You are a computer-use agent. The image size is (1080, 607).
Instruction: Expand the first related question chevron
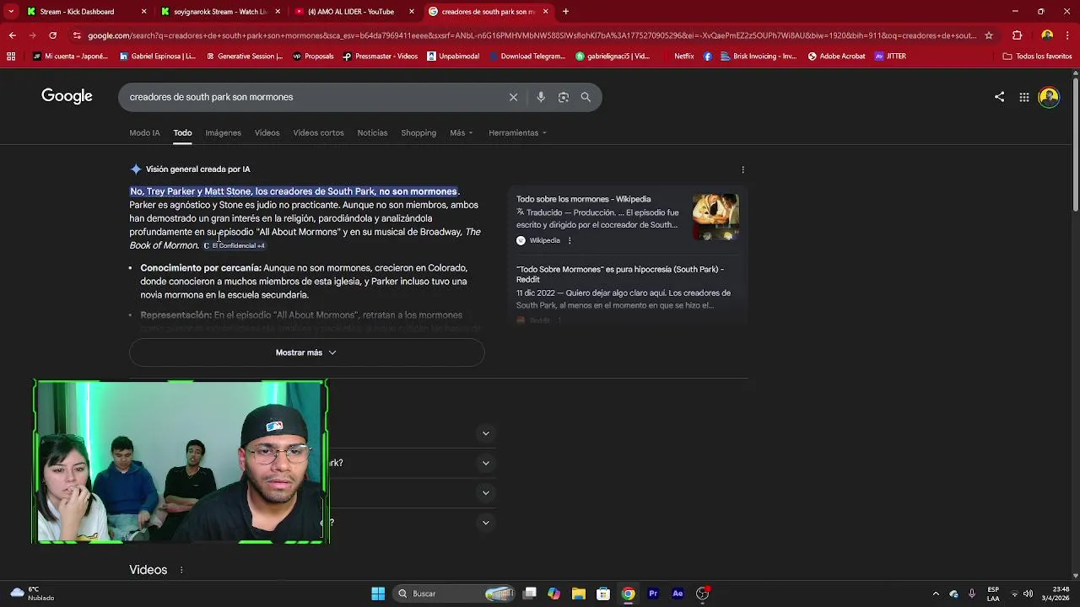(x=485, y=433)
